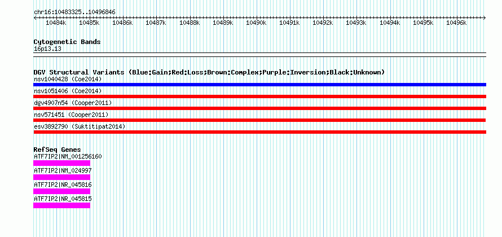Click the blue nsv1040428 gain variant bar

259,85
